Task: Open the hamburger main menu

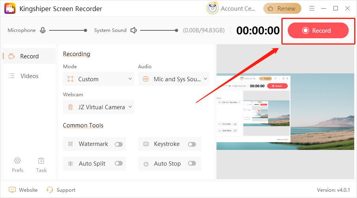Action: tap(312, 8)
